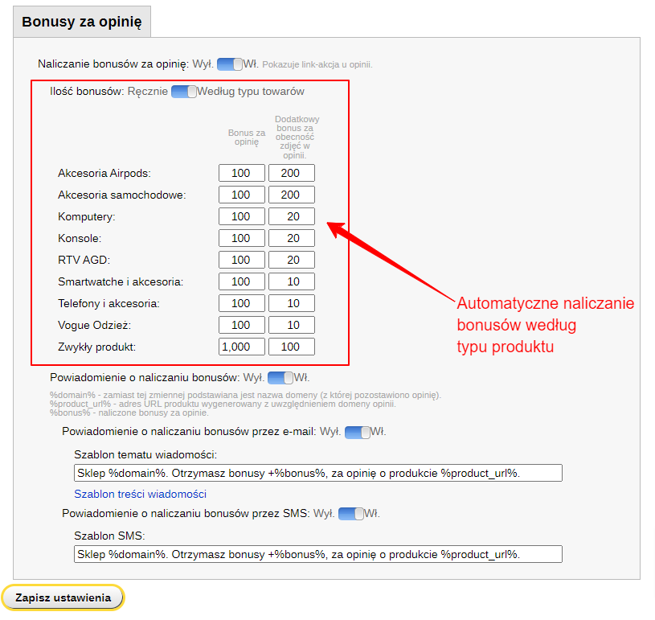Toggle Ilość bonusów Ręcznie/Według typu switch
Image resolution: width=655 pixels, height=620 pixels.
[x=184, y=92]
